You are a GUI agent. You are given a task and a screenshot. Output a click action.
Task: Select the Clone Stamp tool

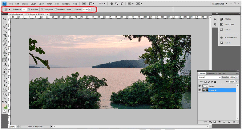[x=5, y=52]
